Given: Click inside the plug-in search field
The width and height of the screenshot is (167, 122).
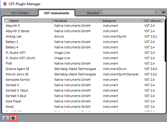Looking at the screenshot, I should click(x=129, y=12).
